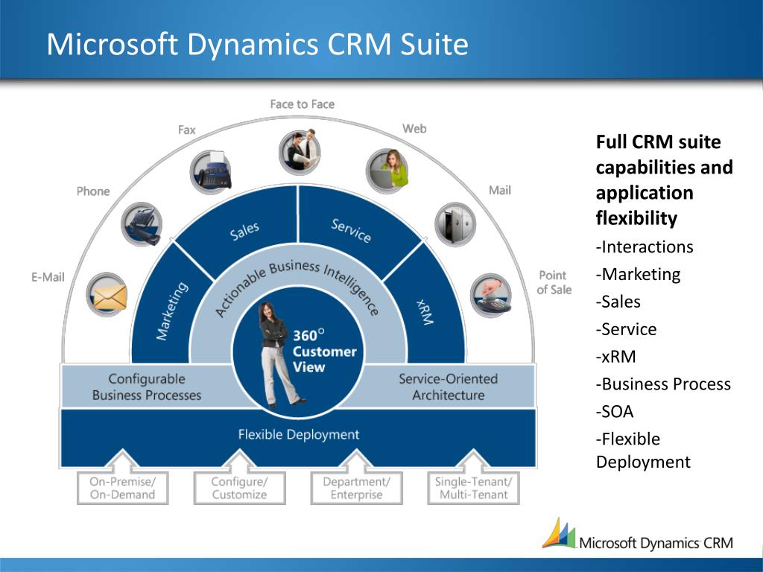
Task: Click the slide title 'Microsoft Dynamics CRM Suite'
Action: [257, 44]
